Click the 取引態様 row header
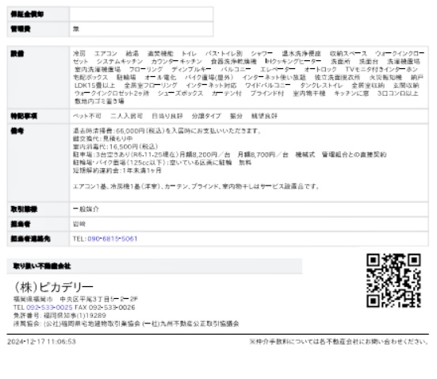 point(38,209)
